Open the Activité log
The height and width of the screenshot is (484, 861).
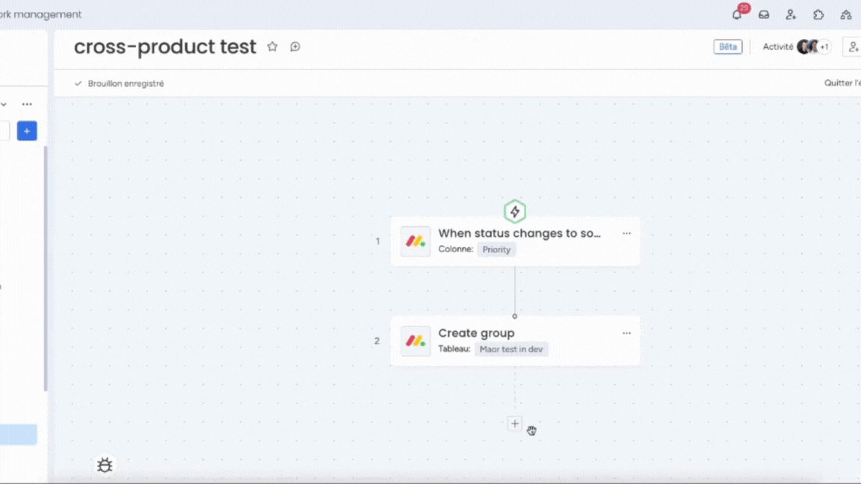click(x=777, y=46)
